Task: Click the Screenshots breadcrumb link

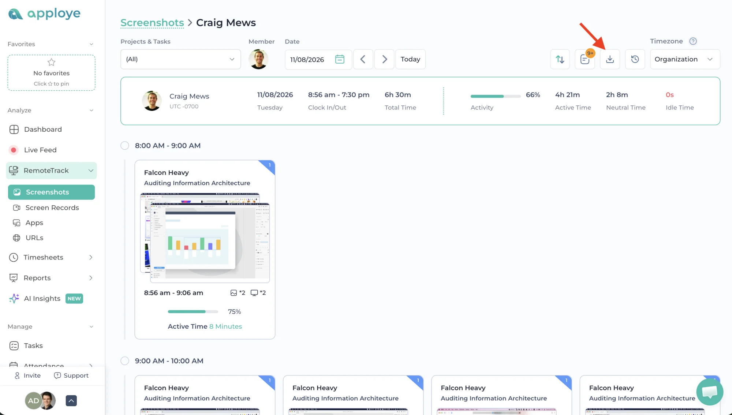Action: click(152, 23)
